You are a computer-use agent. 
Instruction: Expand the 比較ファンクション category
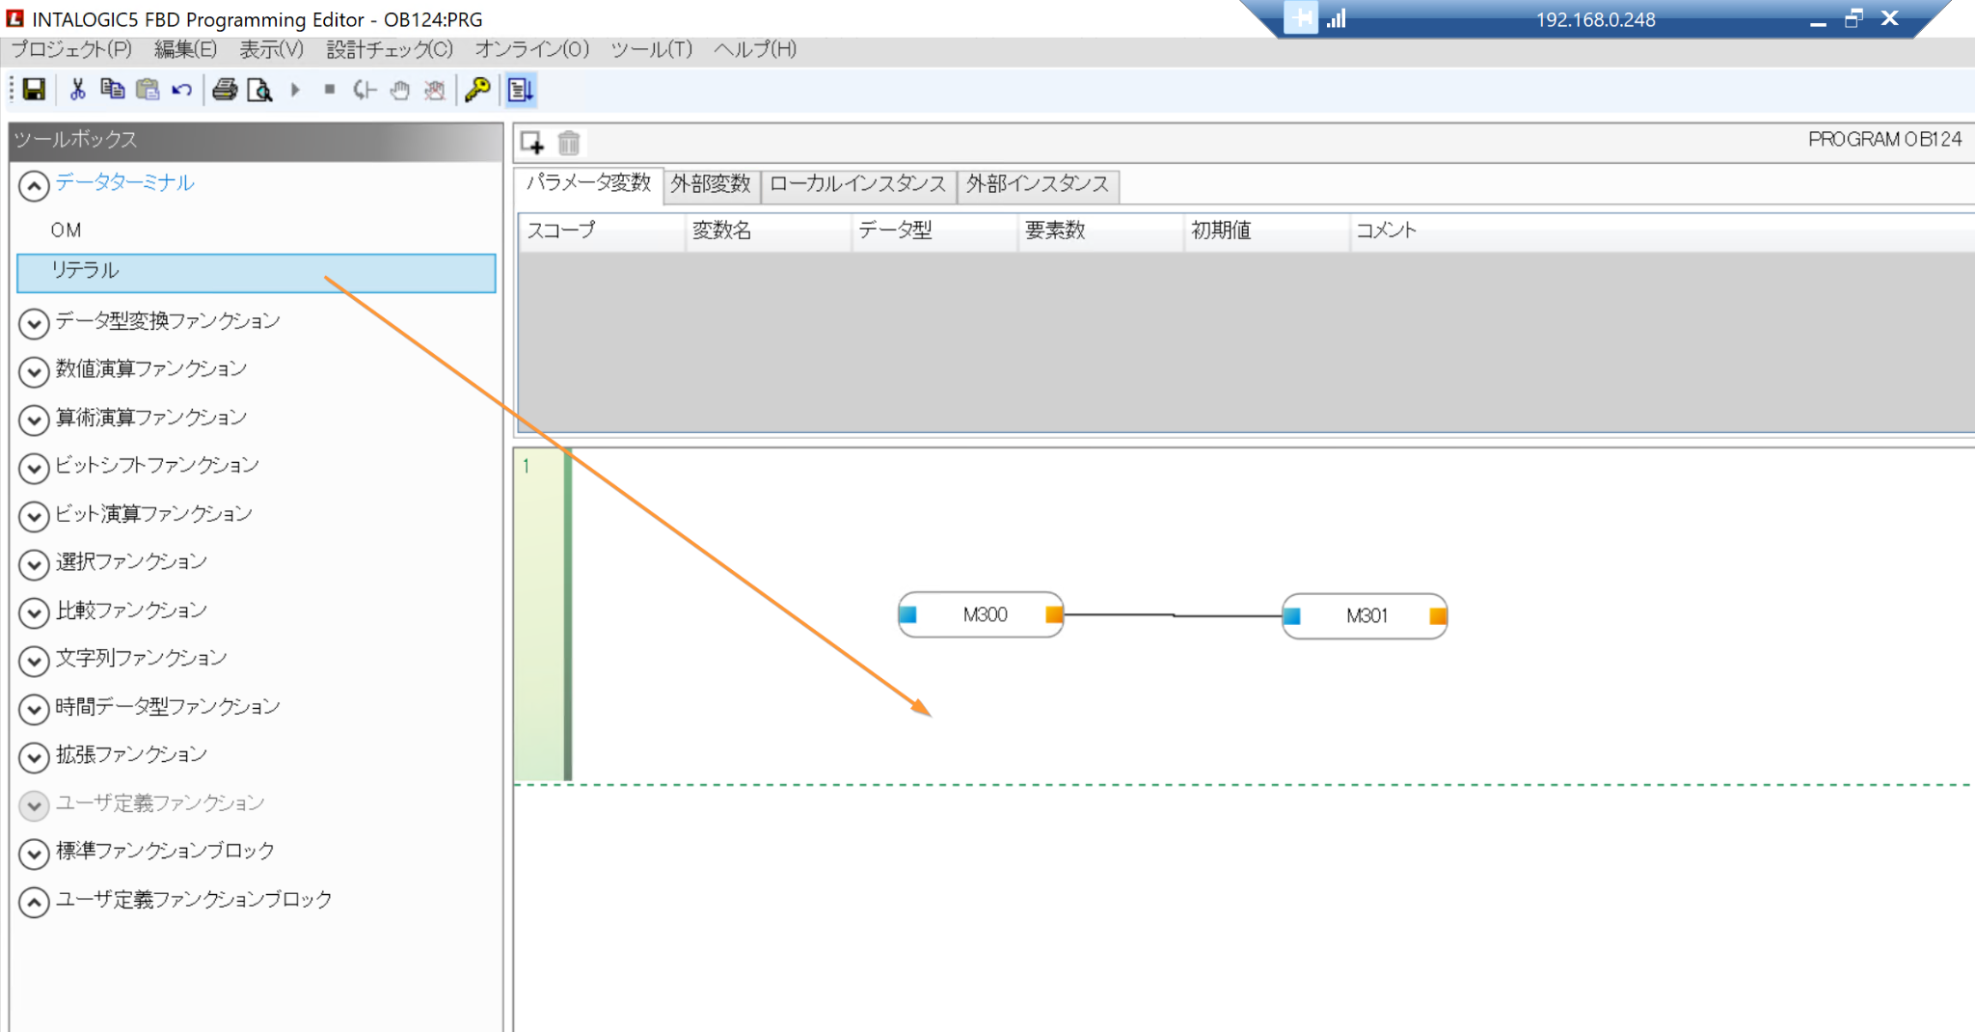tap(34, 612)
